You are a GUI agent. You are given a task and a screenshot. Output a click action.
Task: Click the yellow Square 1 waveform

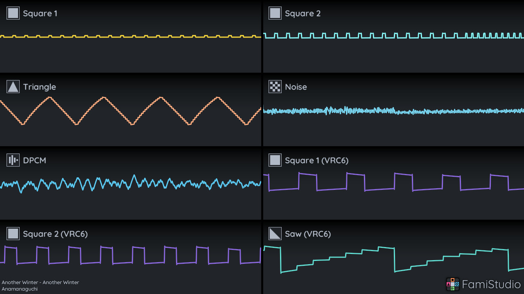[x=131, y=37]
